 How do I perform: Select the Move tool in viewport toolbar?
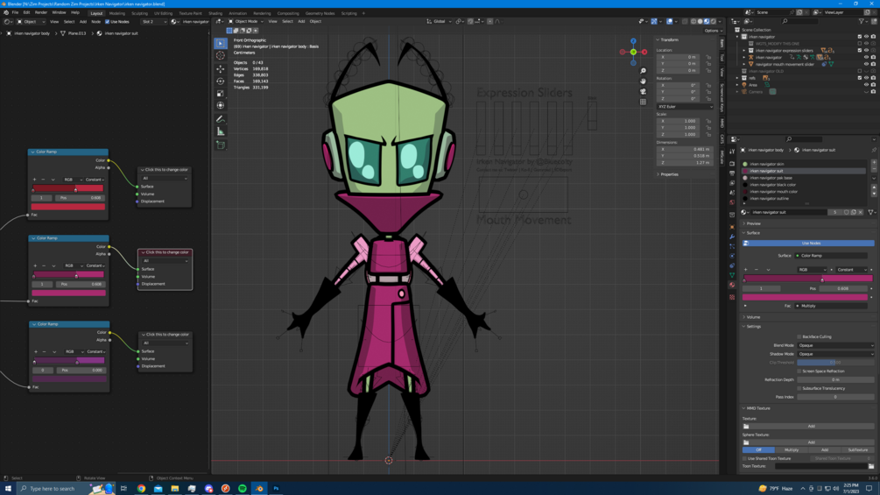(221, 68)
